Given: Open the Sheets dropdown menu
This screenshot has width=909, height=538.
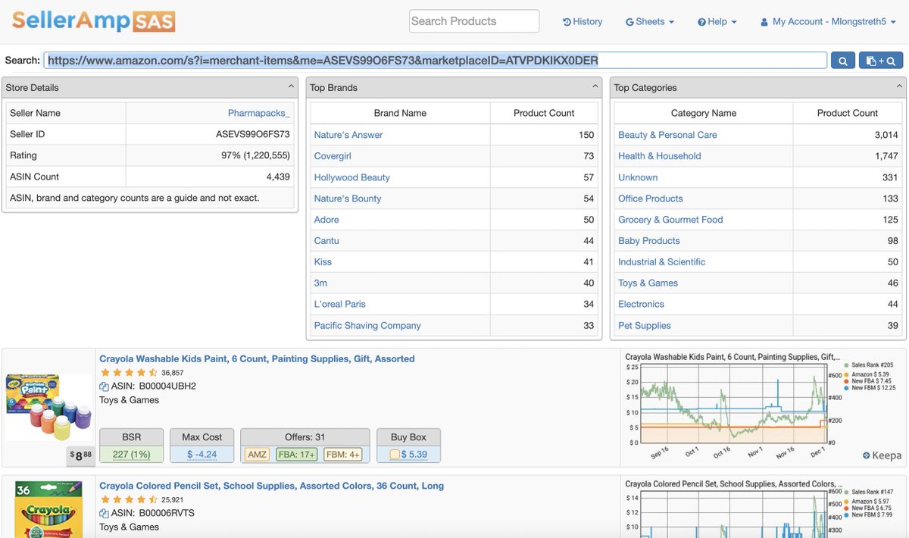Looking at the screenshot, I should (650, 22).
